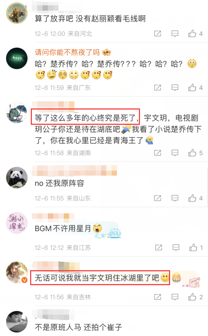Tap the crown badge next to the orange username

(107, 52)
